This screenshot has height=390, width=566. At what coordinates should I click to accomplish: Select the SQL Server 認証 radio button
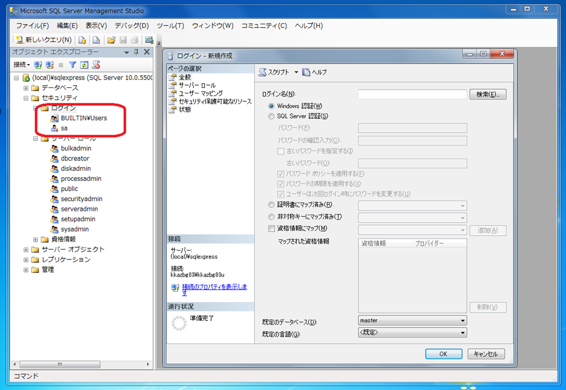pos(271,116)
